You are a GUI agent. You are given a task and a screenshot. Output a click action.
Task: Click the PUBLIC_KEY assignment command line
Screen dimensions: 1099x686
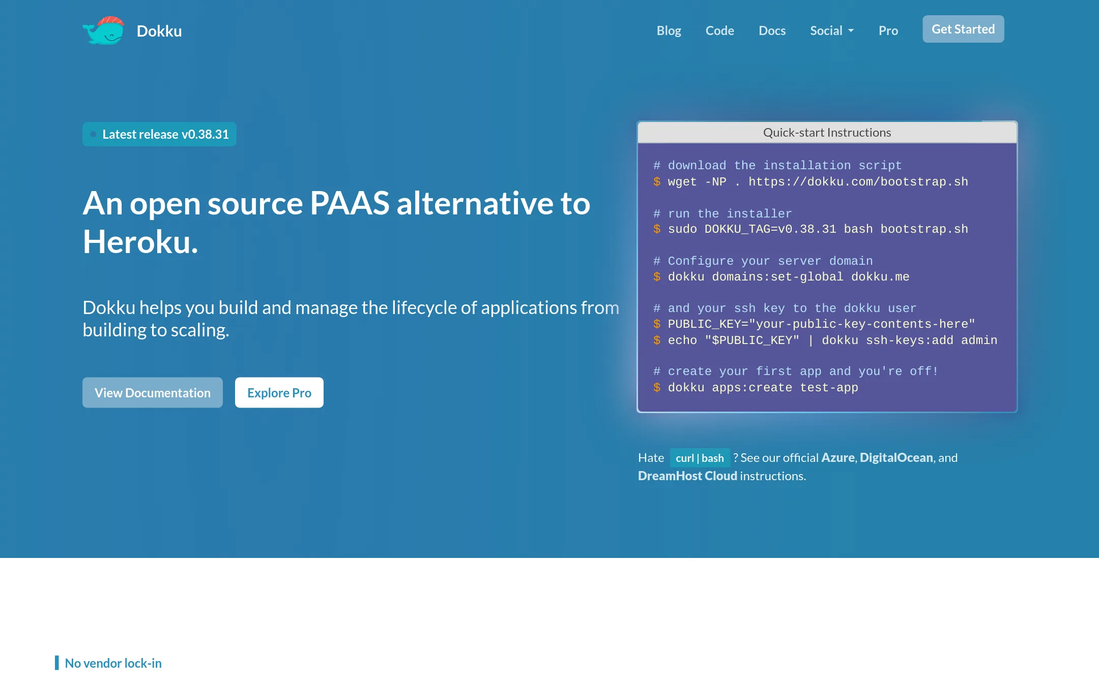[814, 324]
